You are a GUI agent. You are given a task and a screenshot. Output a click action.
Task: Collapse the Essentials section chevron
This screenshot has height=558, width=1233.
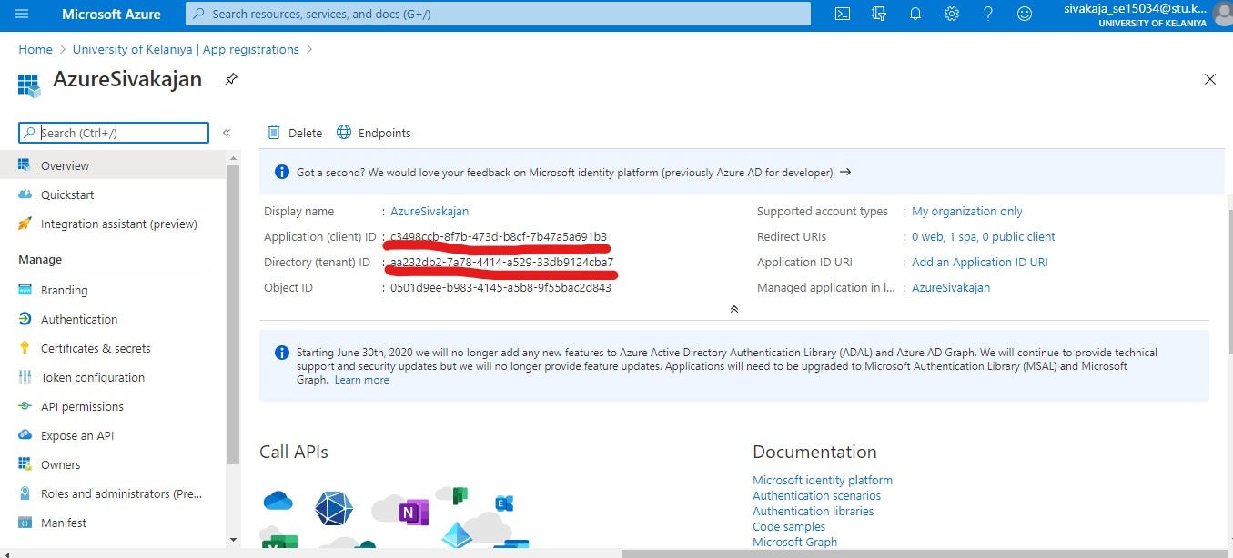734,309
